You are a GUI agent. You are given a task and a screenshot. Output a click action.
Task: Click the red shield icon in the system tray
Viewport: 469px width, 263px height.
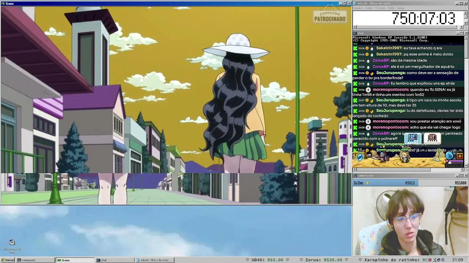point(430,260)
